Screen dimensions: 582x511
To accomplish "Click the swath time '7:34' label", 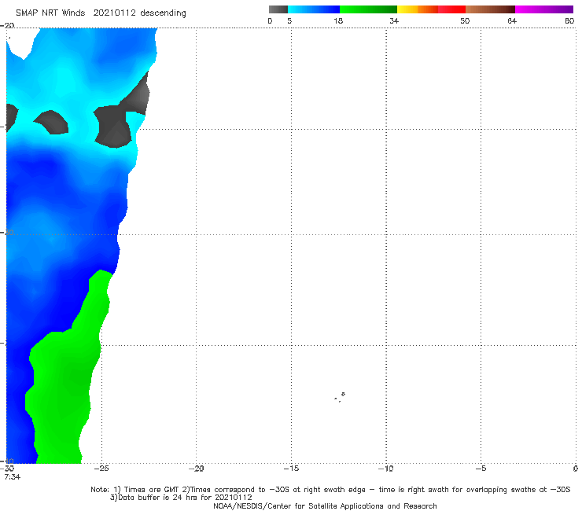I will pyautogui.click(x=13, y=477).
